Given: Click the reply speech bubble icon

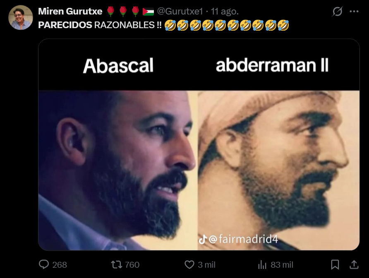Looking at the screenshot, I should [x=44, y=264].
